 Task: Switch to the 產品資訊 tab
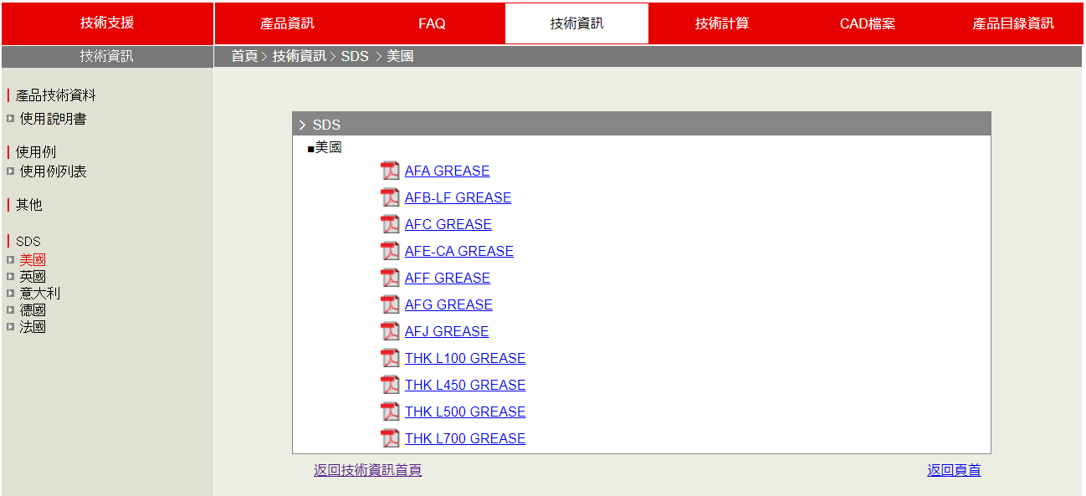click(x=287, y=23)
